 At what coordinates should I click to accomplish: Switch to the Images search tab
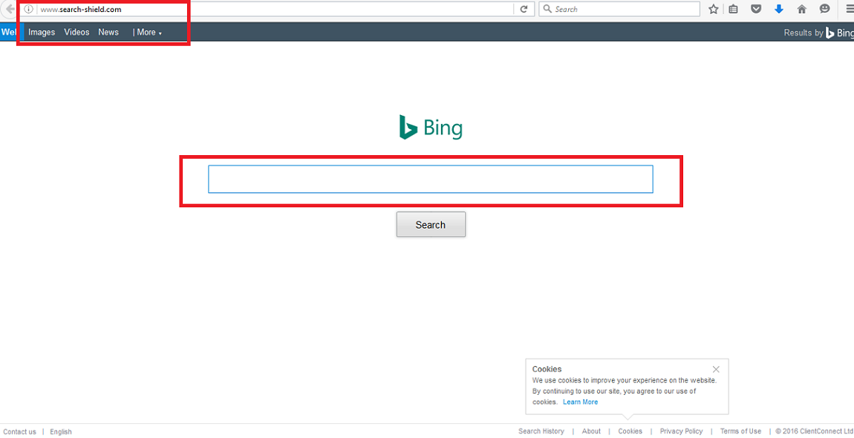click(42, 33)
